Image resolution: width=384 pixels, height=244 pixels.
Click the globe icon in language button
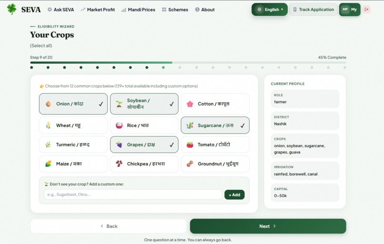259,10
